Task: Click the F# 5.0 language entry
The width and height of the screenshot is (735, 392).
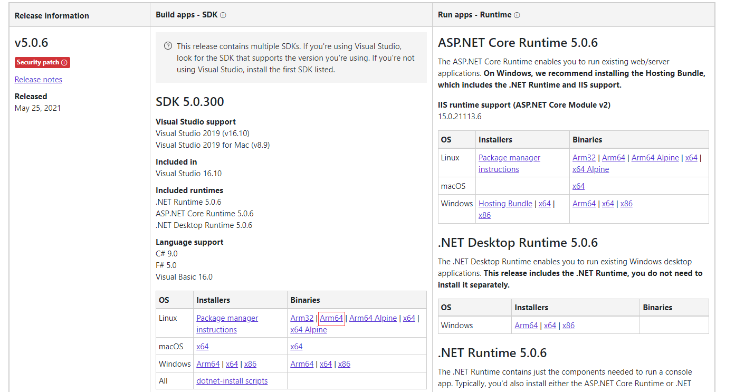Action: pyautogui.click(x=166, y=265)
